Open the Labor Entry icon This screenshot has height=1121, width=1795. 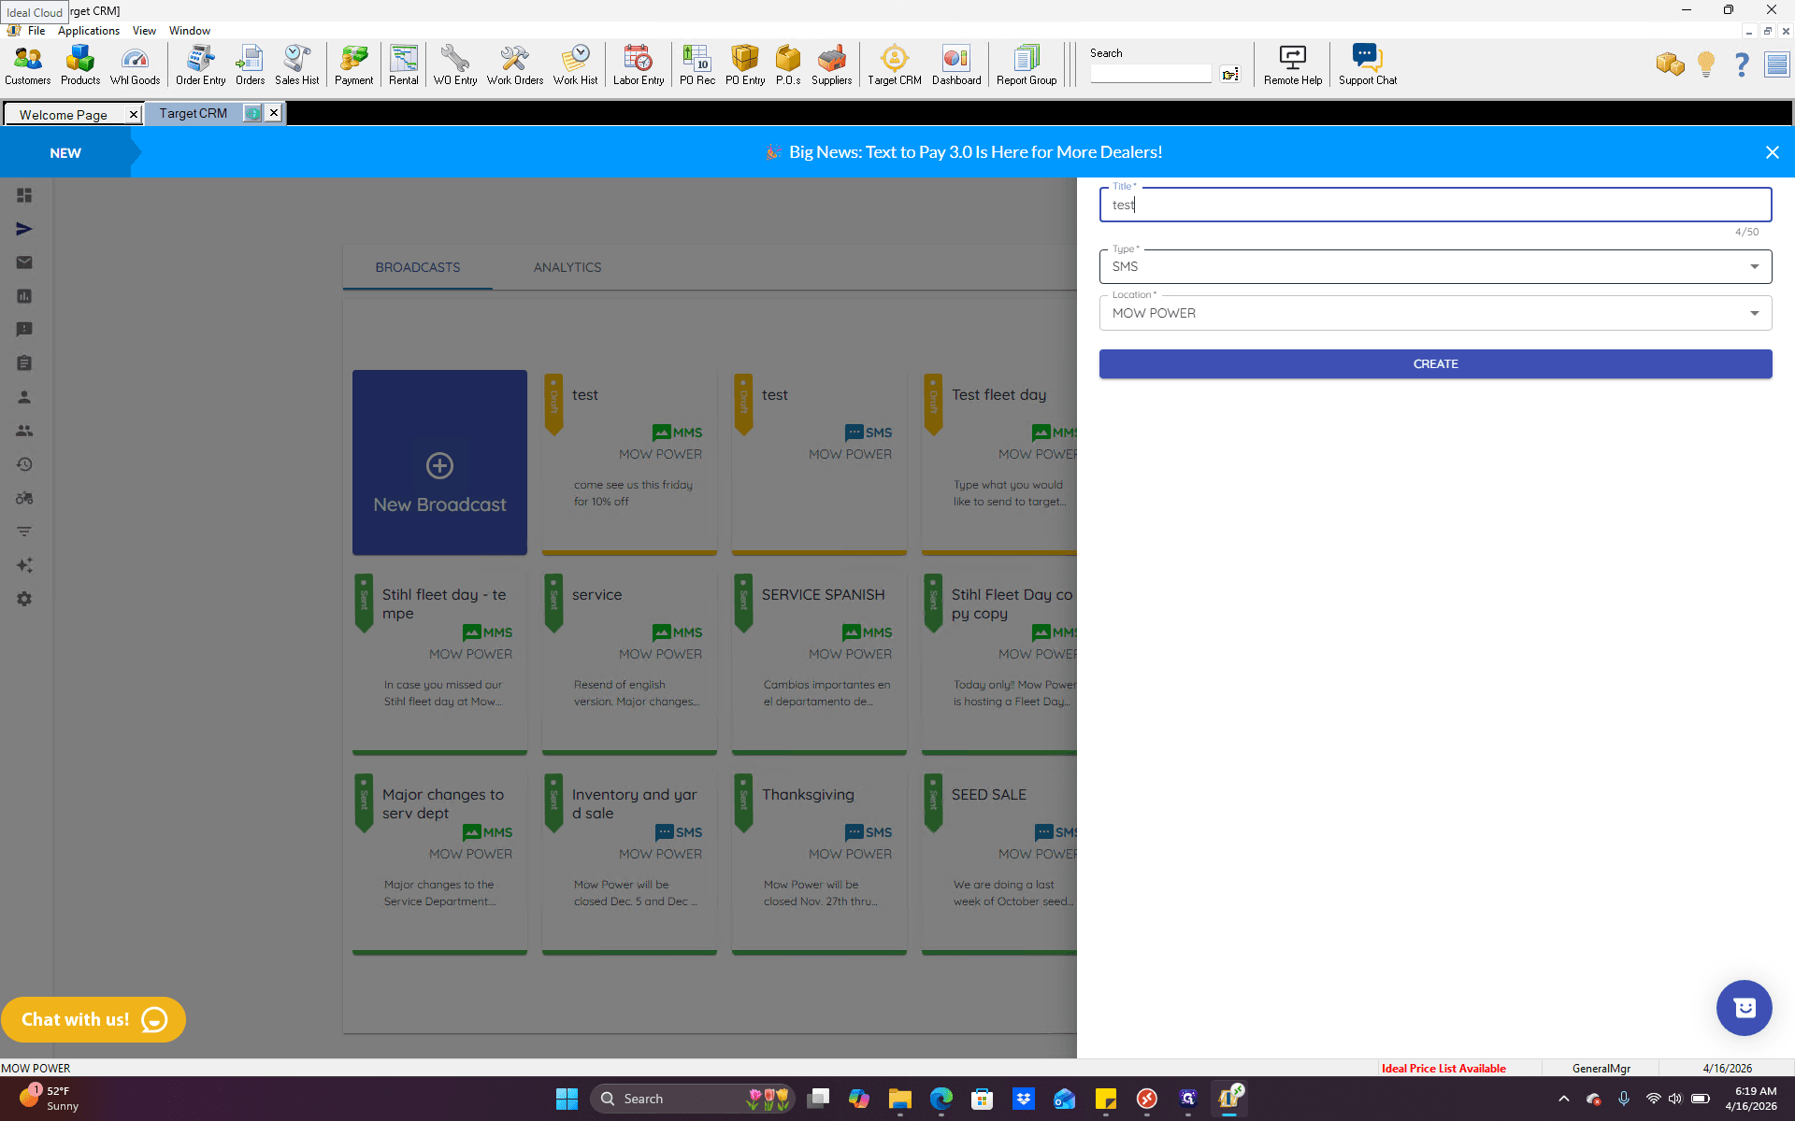[x=639, y=65]
